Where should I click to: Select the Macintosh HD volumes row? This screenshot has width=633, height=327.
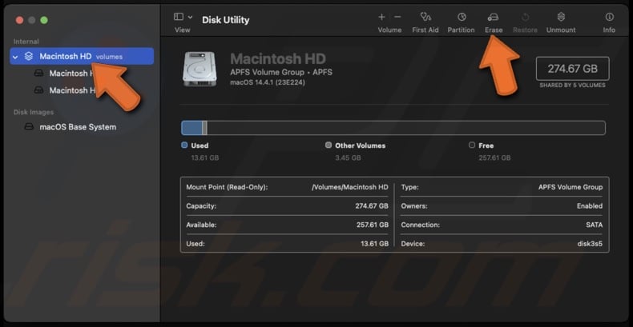pos(82,57)
